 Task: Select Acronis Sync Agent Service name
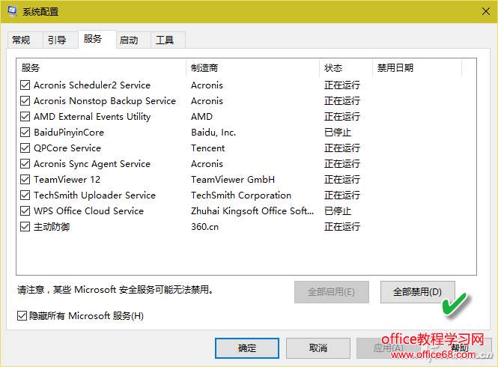(92, 163)
